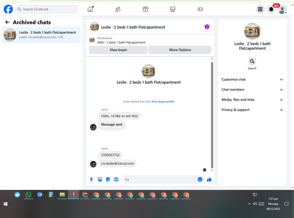Open the Windows notification centre icon
The image size is (294, 218).
coord(286,204)
